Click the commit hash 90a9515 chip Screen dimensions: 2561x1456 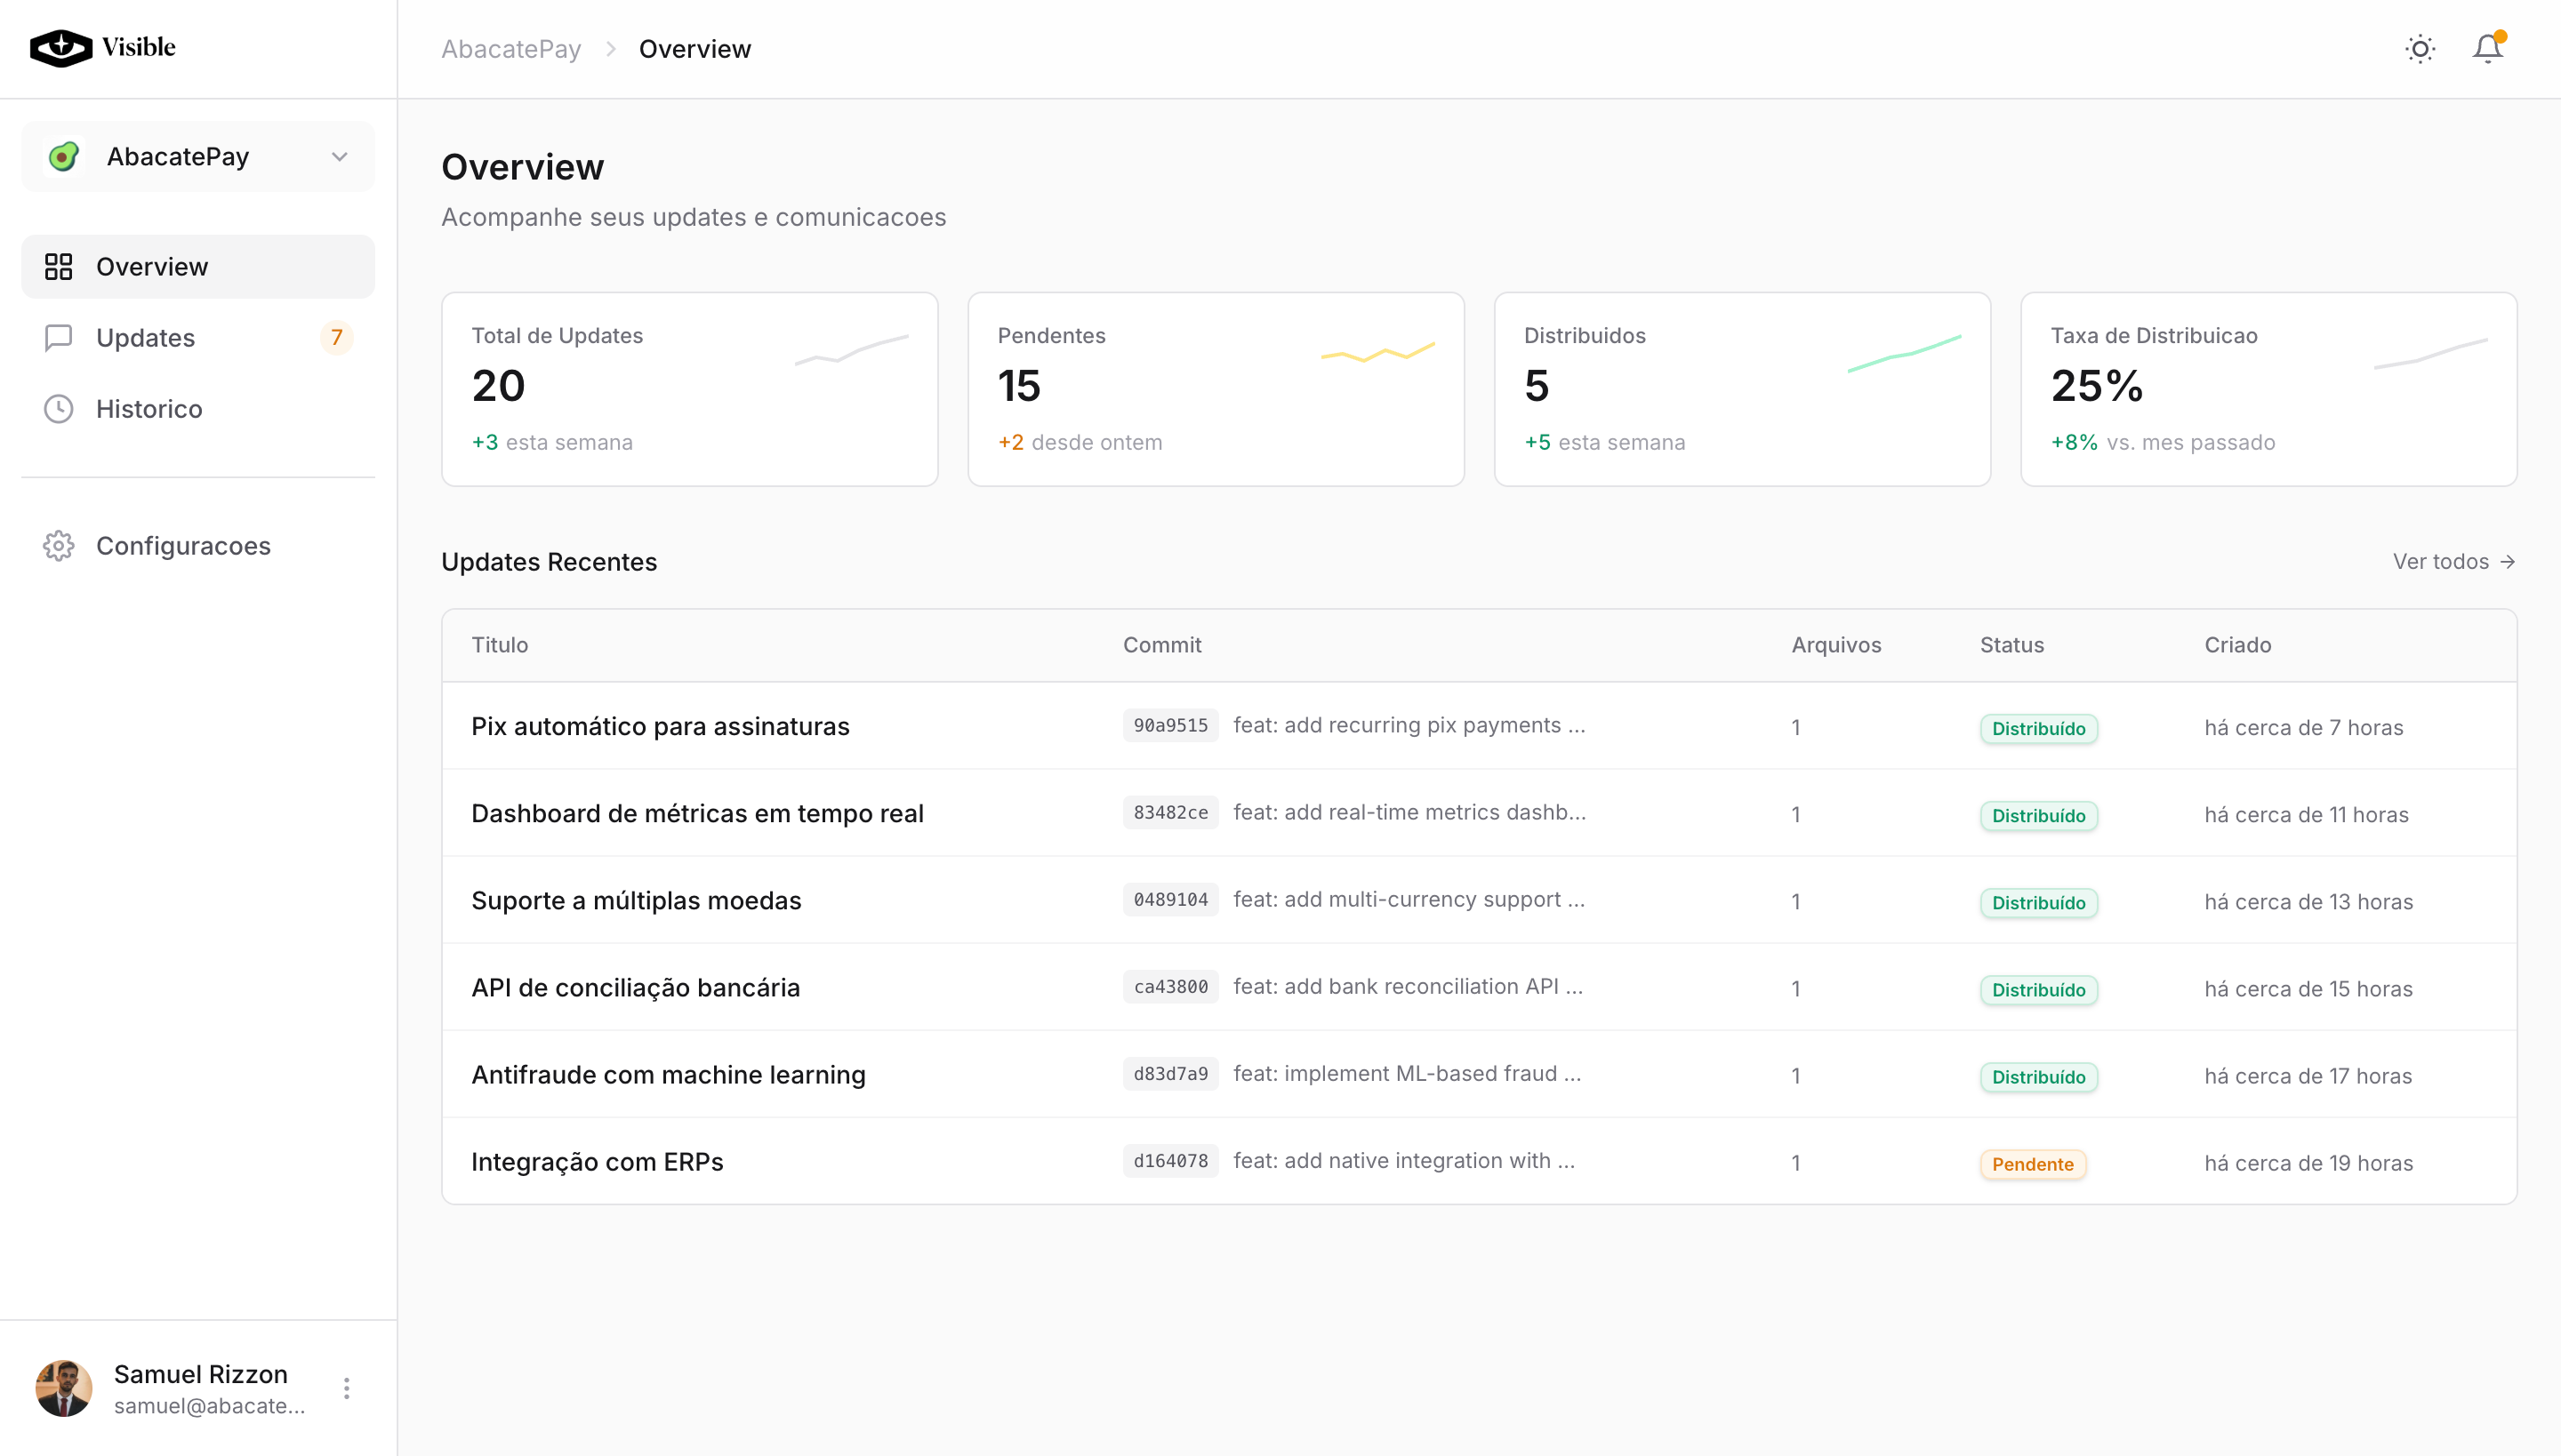coord(1169,726)
